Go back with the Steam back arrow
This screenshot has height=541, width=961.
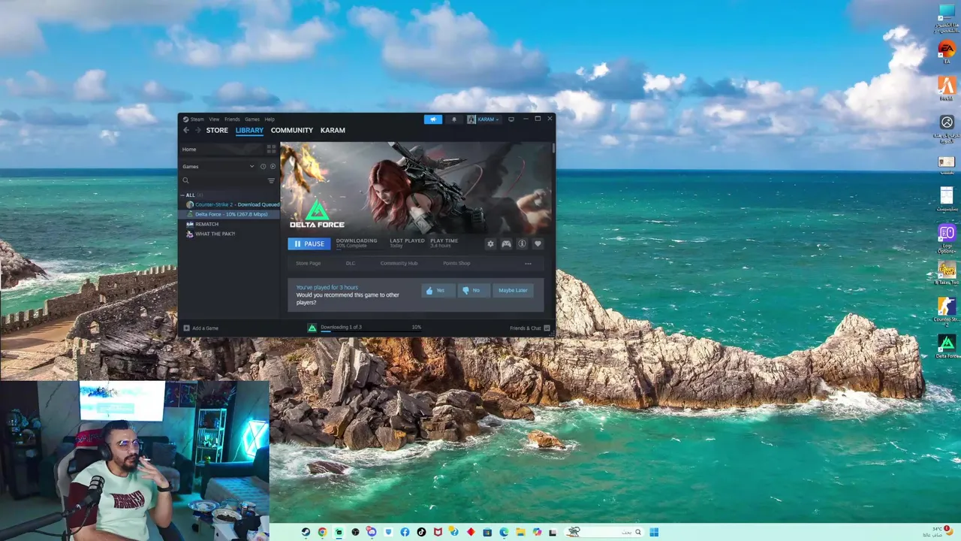pos(186,130)
